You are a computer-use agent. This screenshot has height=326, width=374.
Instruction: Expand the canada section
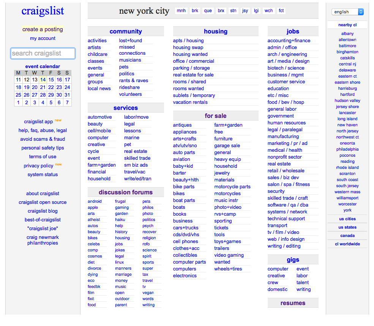pos(347,235)
